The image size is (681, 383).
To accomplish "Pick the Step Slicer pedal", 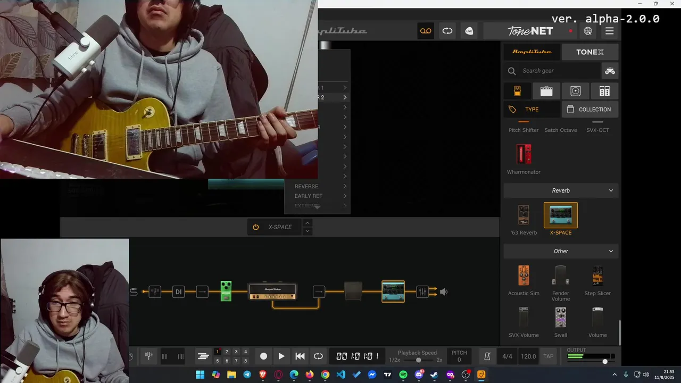I will point(597,280).
